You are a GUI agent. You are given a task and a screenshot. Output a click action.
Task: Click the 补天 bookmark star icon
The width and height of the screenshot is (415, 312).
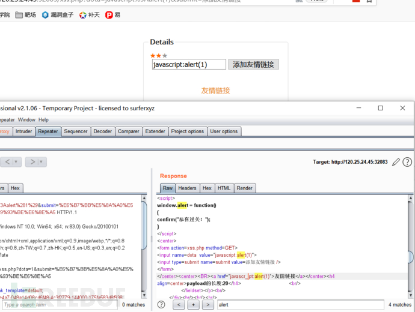(x=83, y=15)
